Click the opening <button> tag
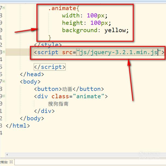Image resolution: width=166 pixels, height=166 pixels. coord(48,89)
